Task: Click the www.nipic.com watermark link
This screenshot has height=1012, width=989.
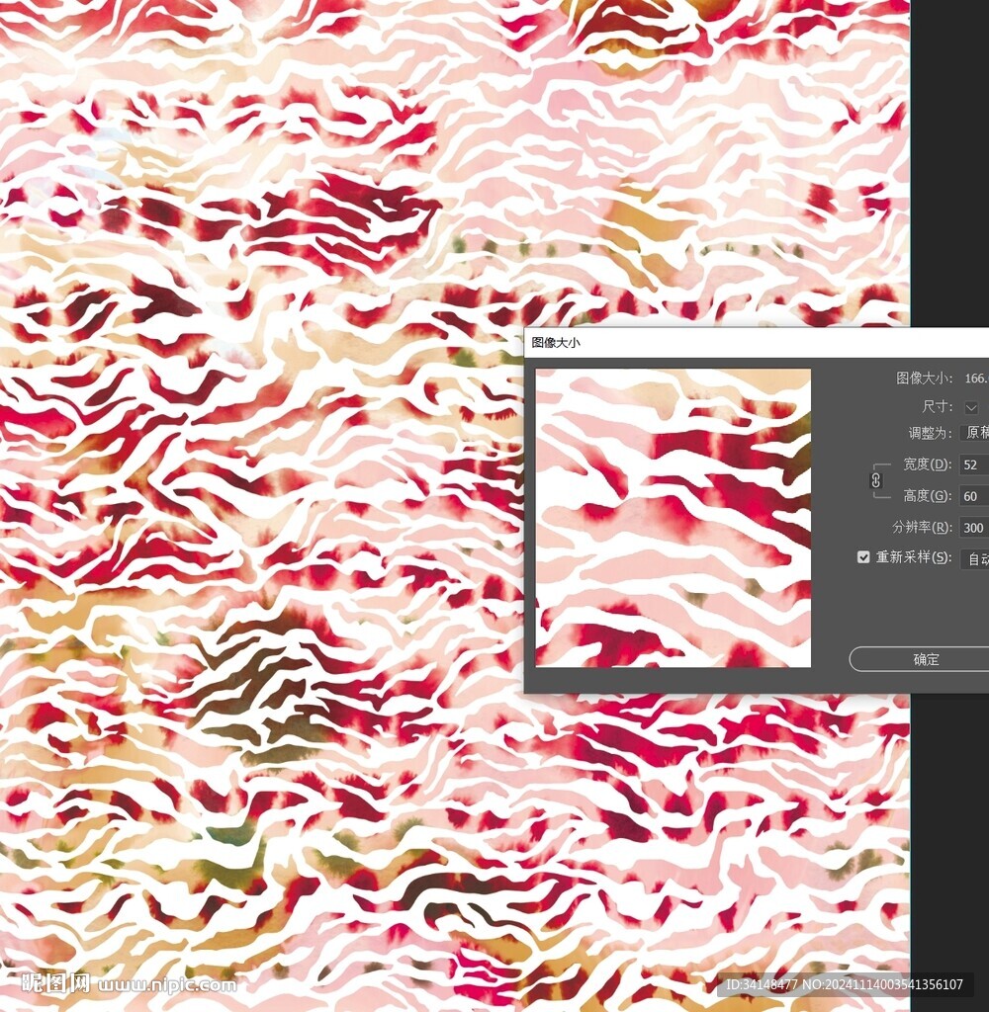Action: tap(166, 985)
